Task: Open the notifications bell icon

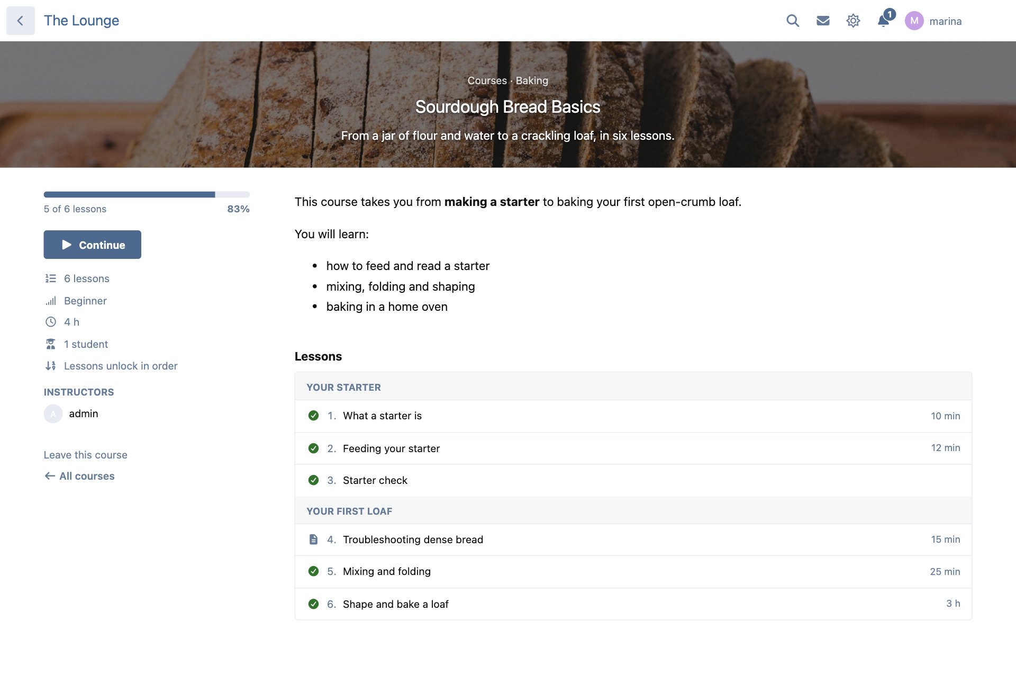Action: (883, 21)
